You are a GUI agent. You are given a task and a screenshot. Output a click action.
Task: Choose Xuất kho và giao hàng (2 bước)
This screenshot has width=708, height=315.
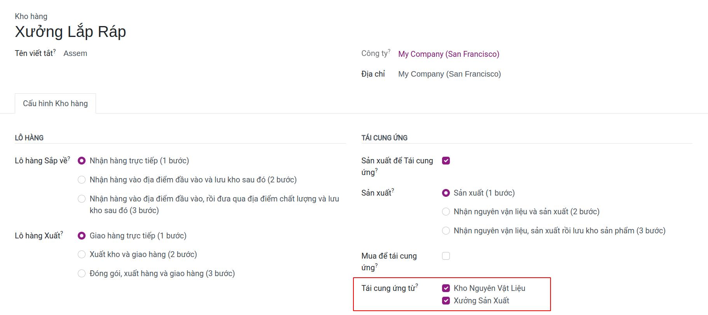point(81,254)
